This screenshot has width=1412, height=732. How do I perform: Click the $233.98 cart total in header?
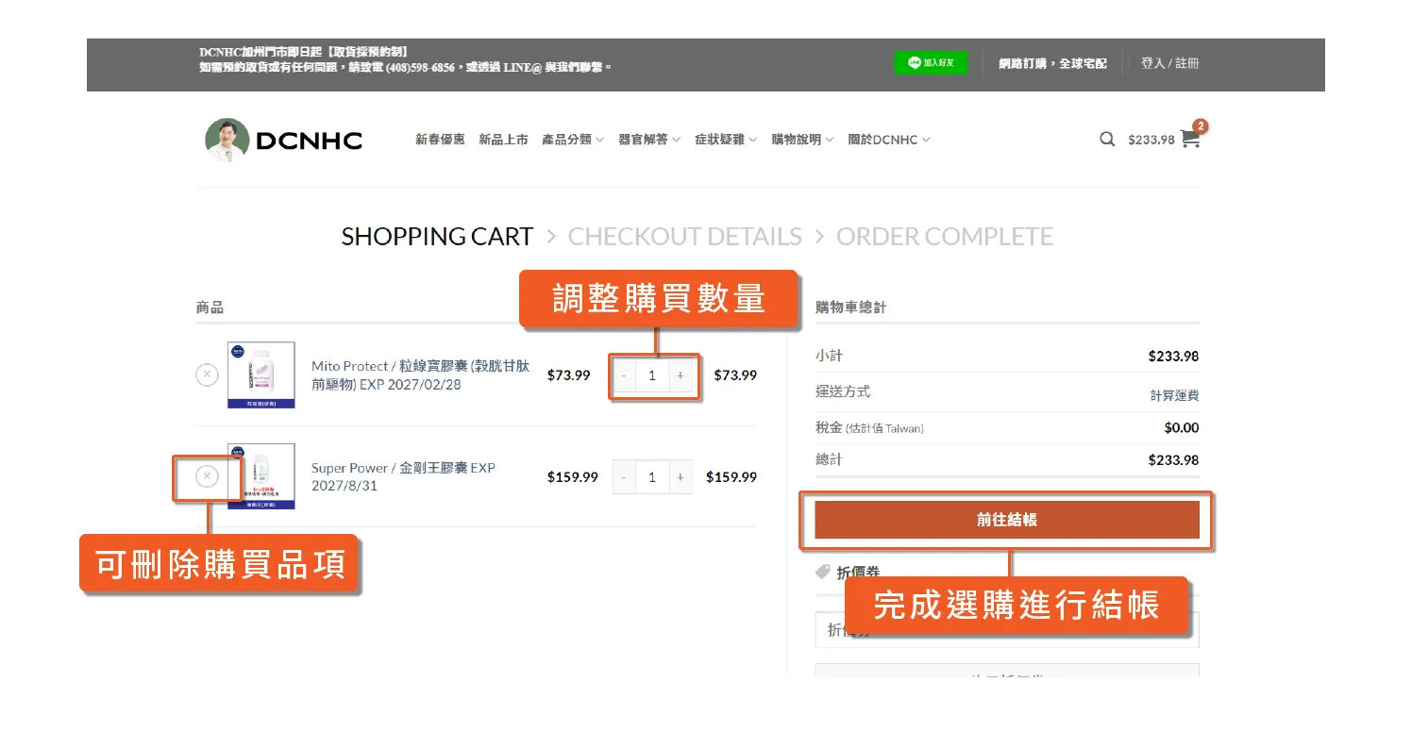(1151, 140)
